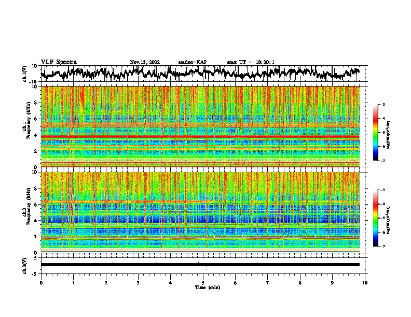Image resolution: width=411 pixels, height=317 pixels.
Task: Click the ch.1(V) waveform axis label
Action: point(25,74)
